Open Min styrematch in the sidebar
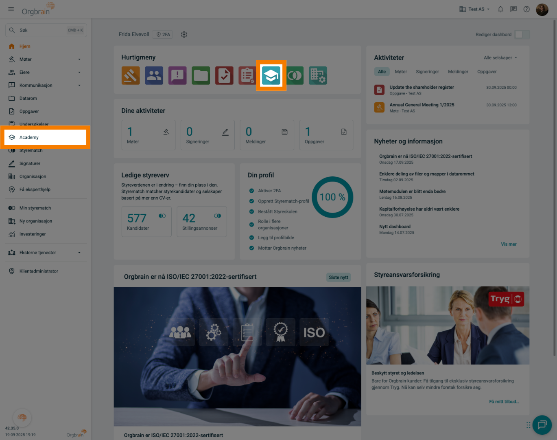The height and width of the screenshot is (440, 557). tap(46, 208)
